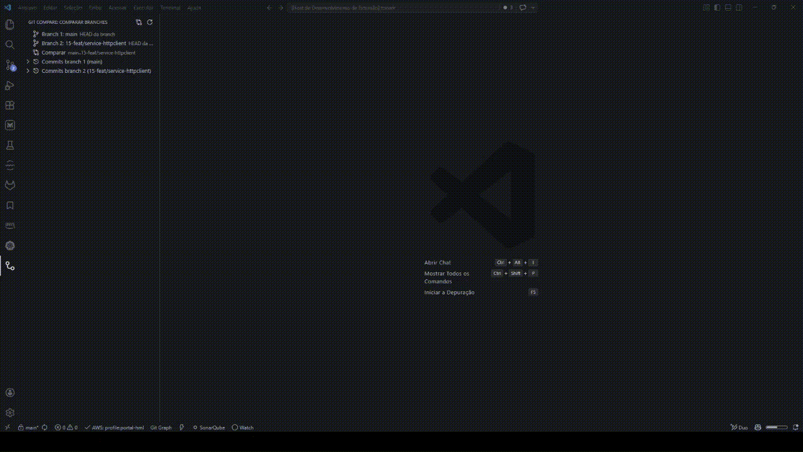Click the lightning bolt status bar icon
Image resolution: width=803 pixels, height=452 pixels.
click(x=182, y=428)
